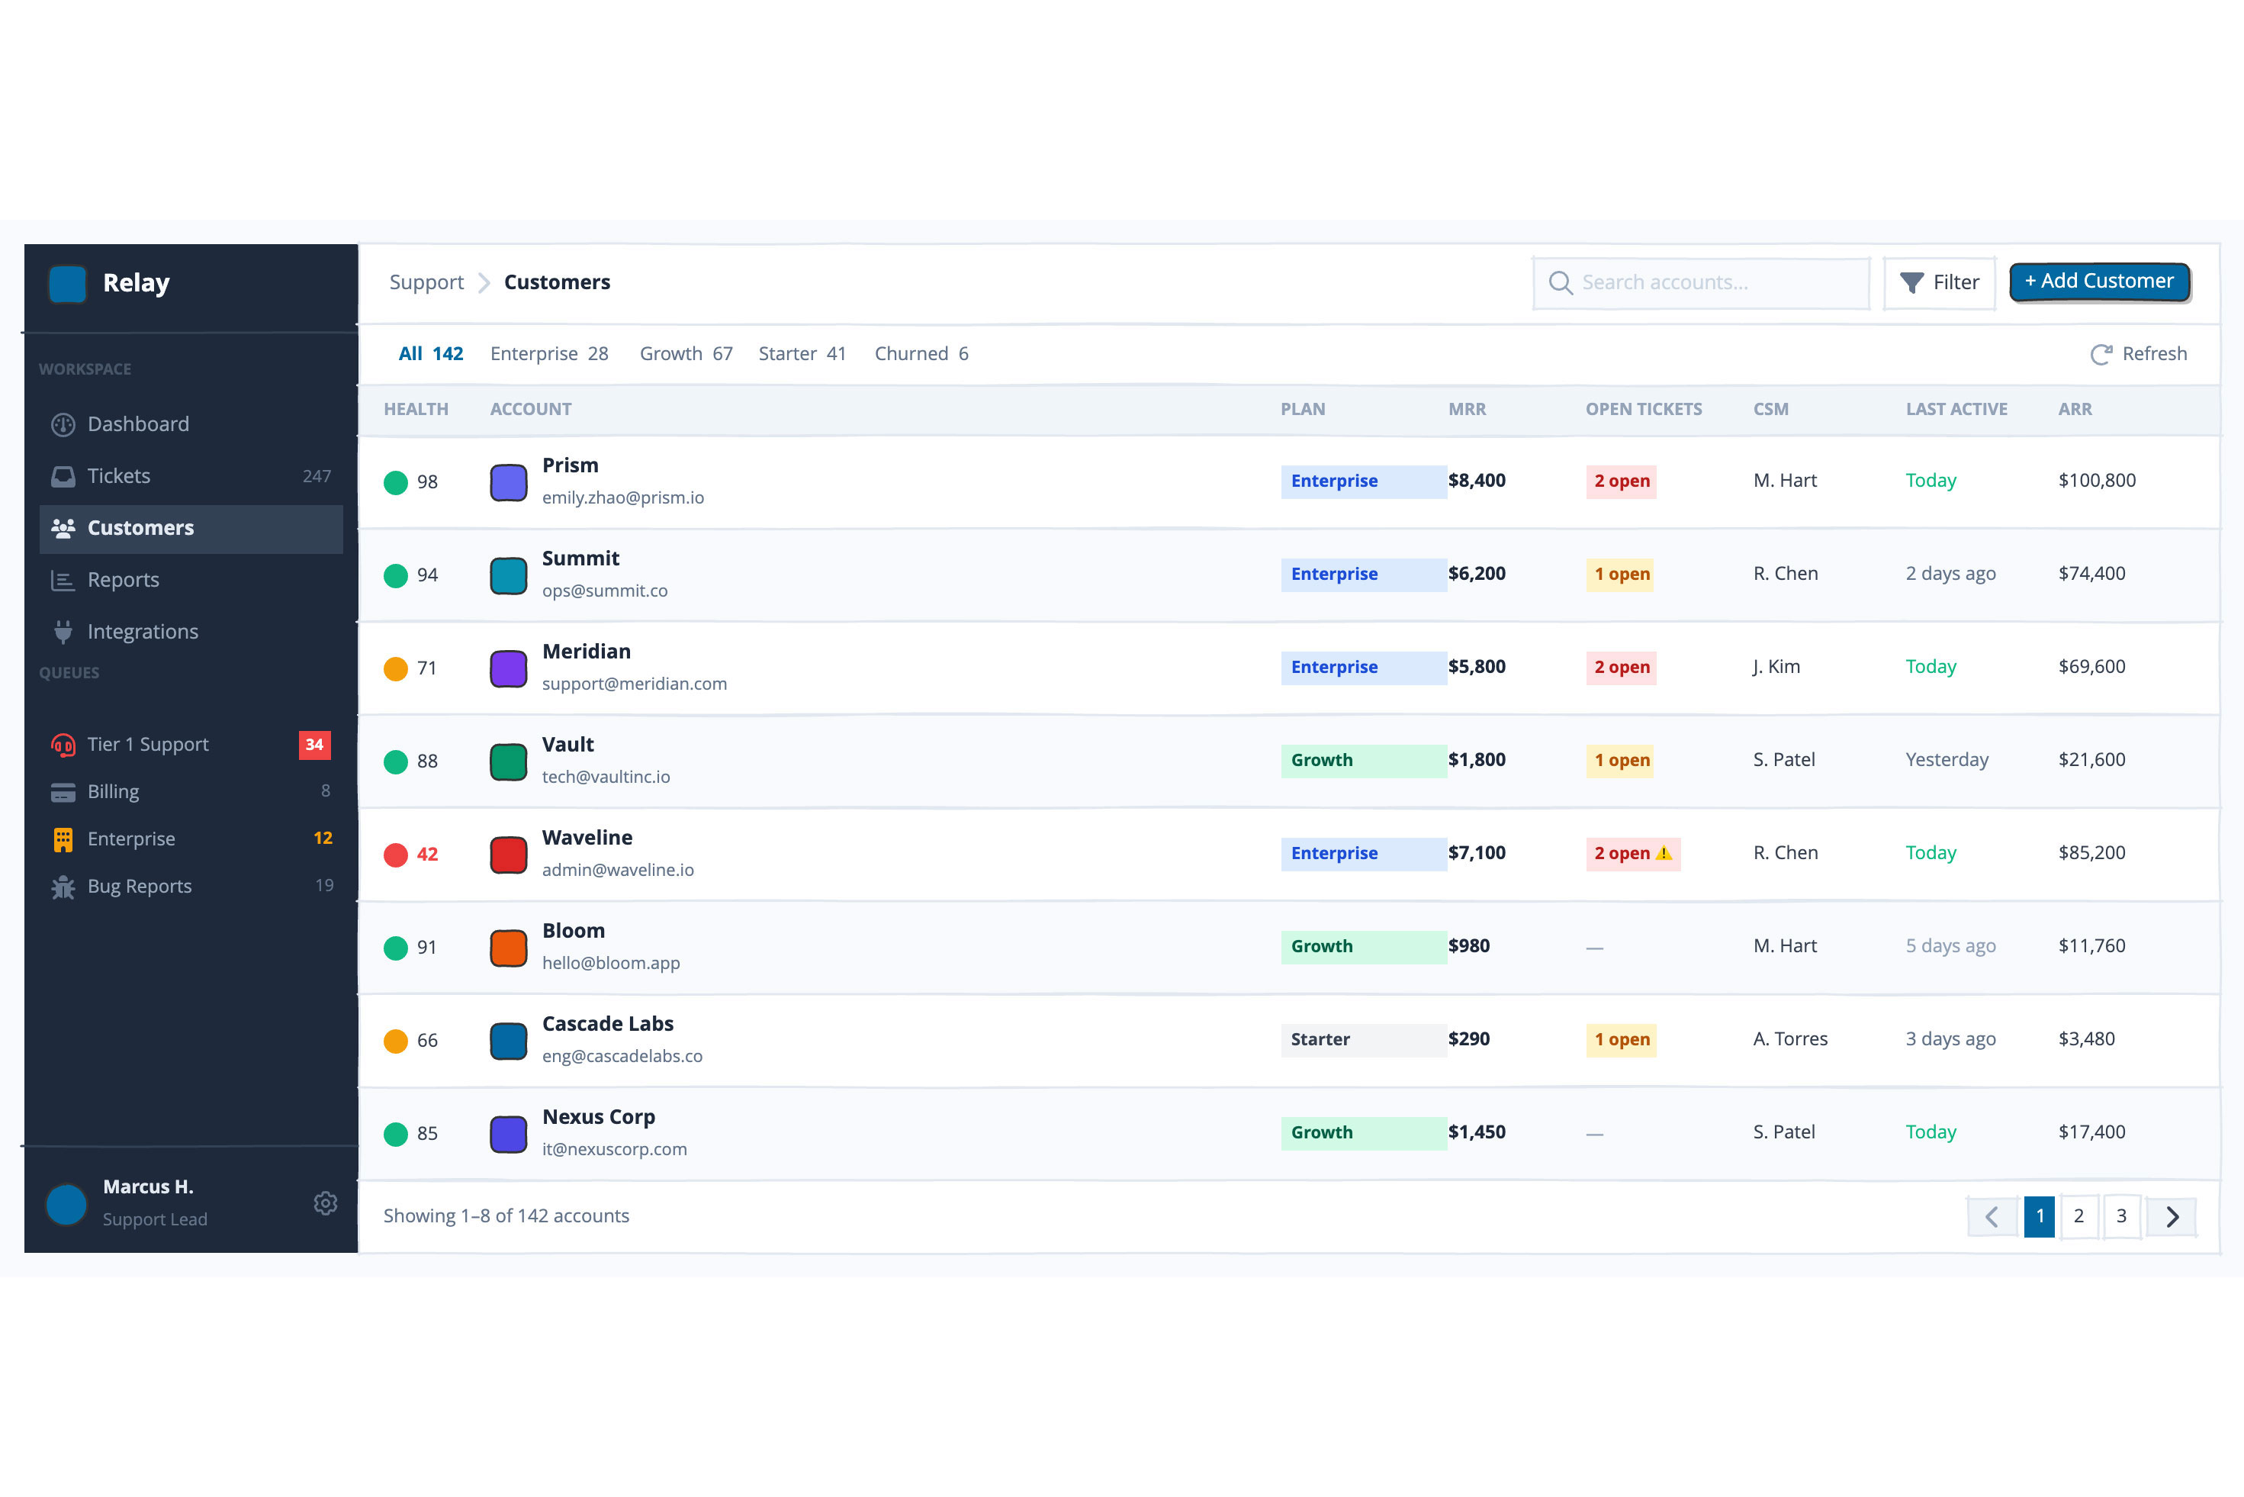Go to the next page arrow

pyautogui.click(x=2172, y=1216)
